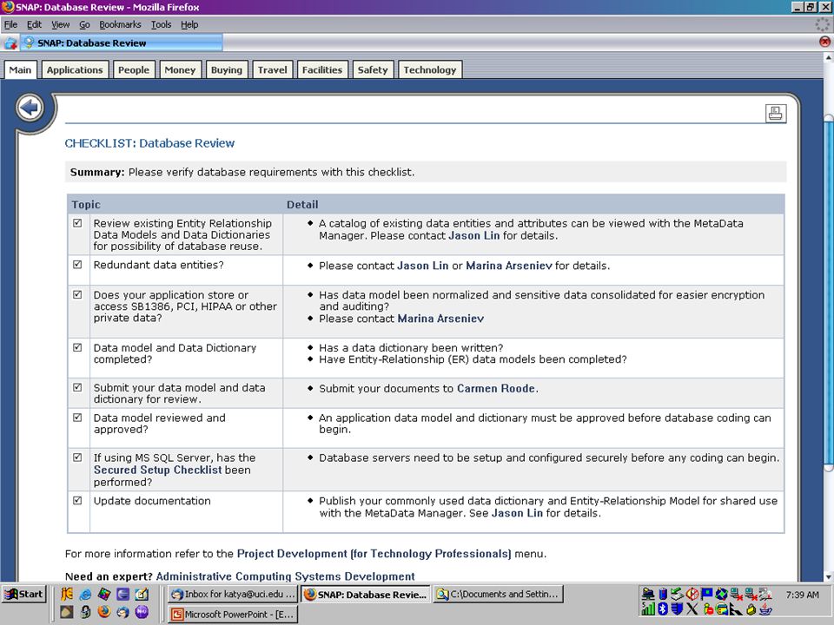Screen dimensions: 834x625
Task: Click the green signal bars tray icon
Action: (648, 609)
